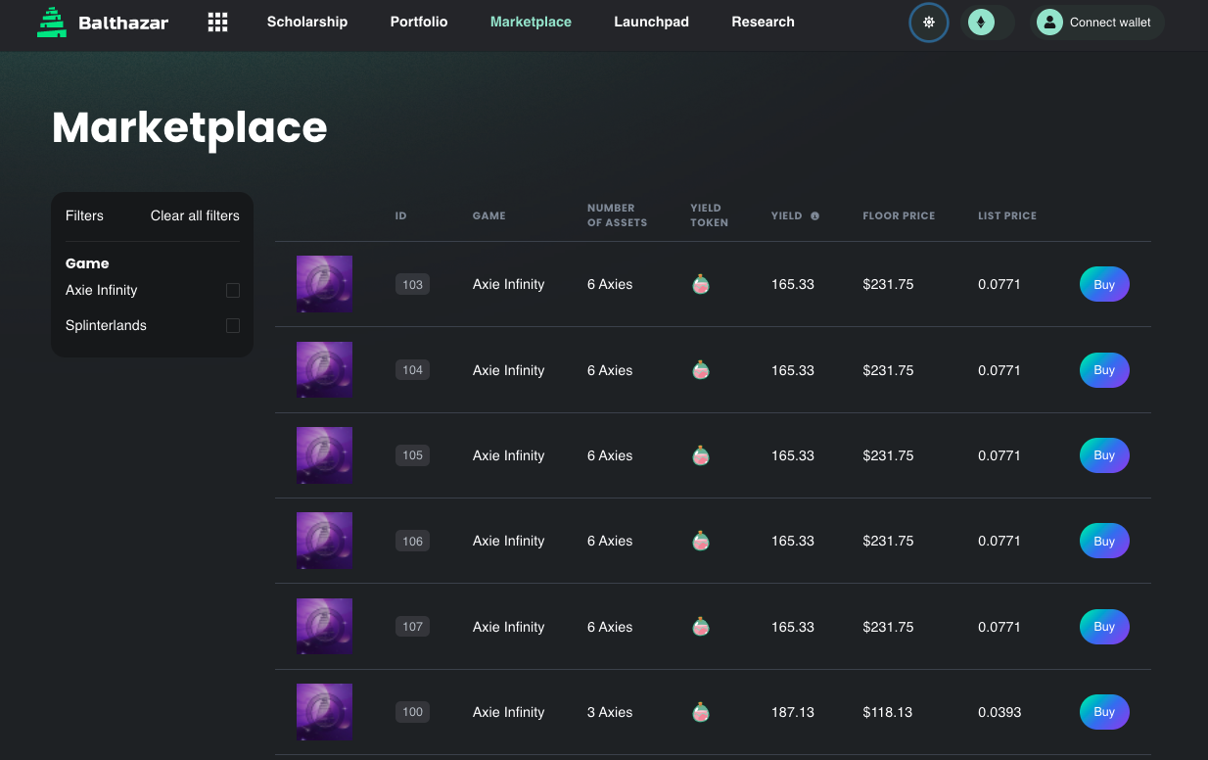Open the Scholarship tab
The width and height of the screenshot is (1208, 760).
tap(307, 22)
